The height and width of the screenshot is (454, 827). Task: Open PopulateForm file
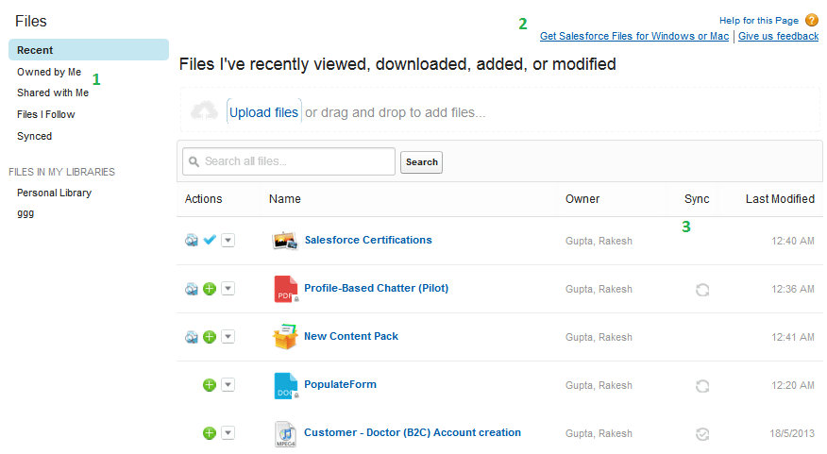[x=340, y=384]
